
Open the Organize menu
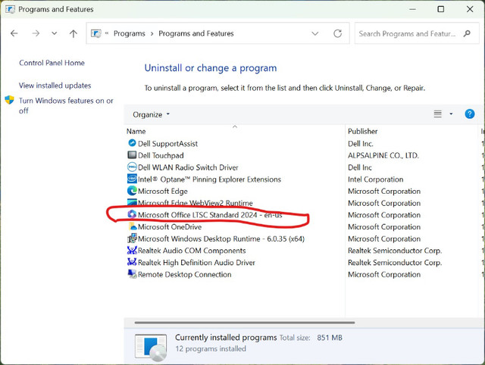(152, 114)
